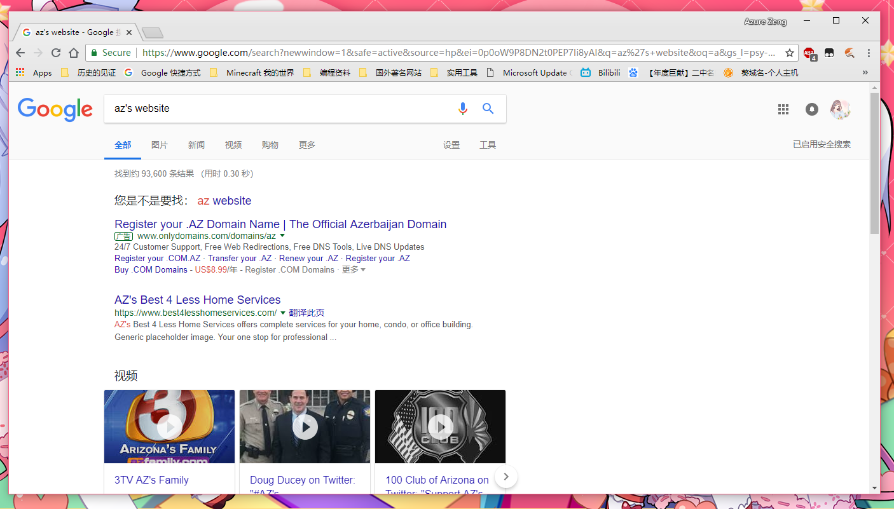
Task: Switch to the 新闻 tab
Action: tap(196, 145)
